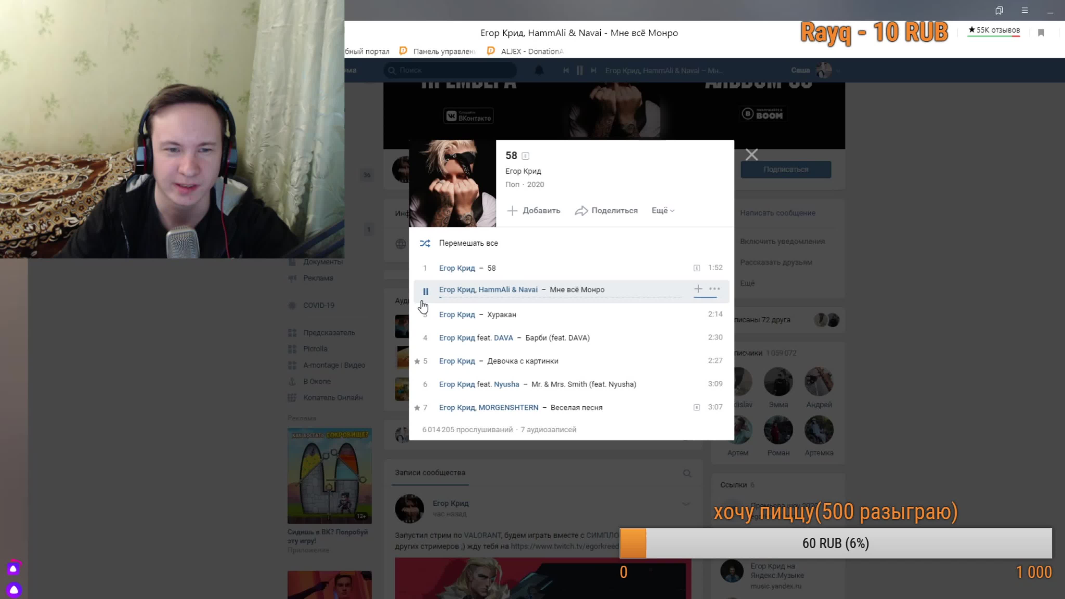Click album 58 cover image
The width and height of the screenshot is (1065, 599).
(x=452, y=183)
